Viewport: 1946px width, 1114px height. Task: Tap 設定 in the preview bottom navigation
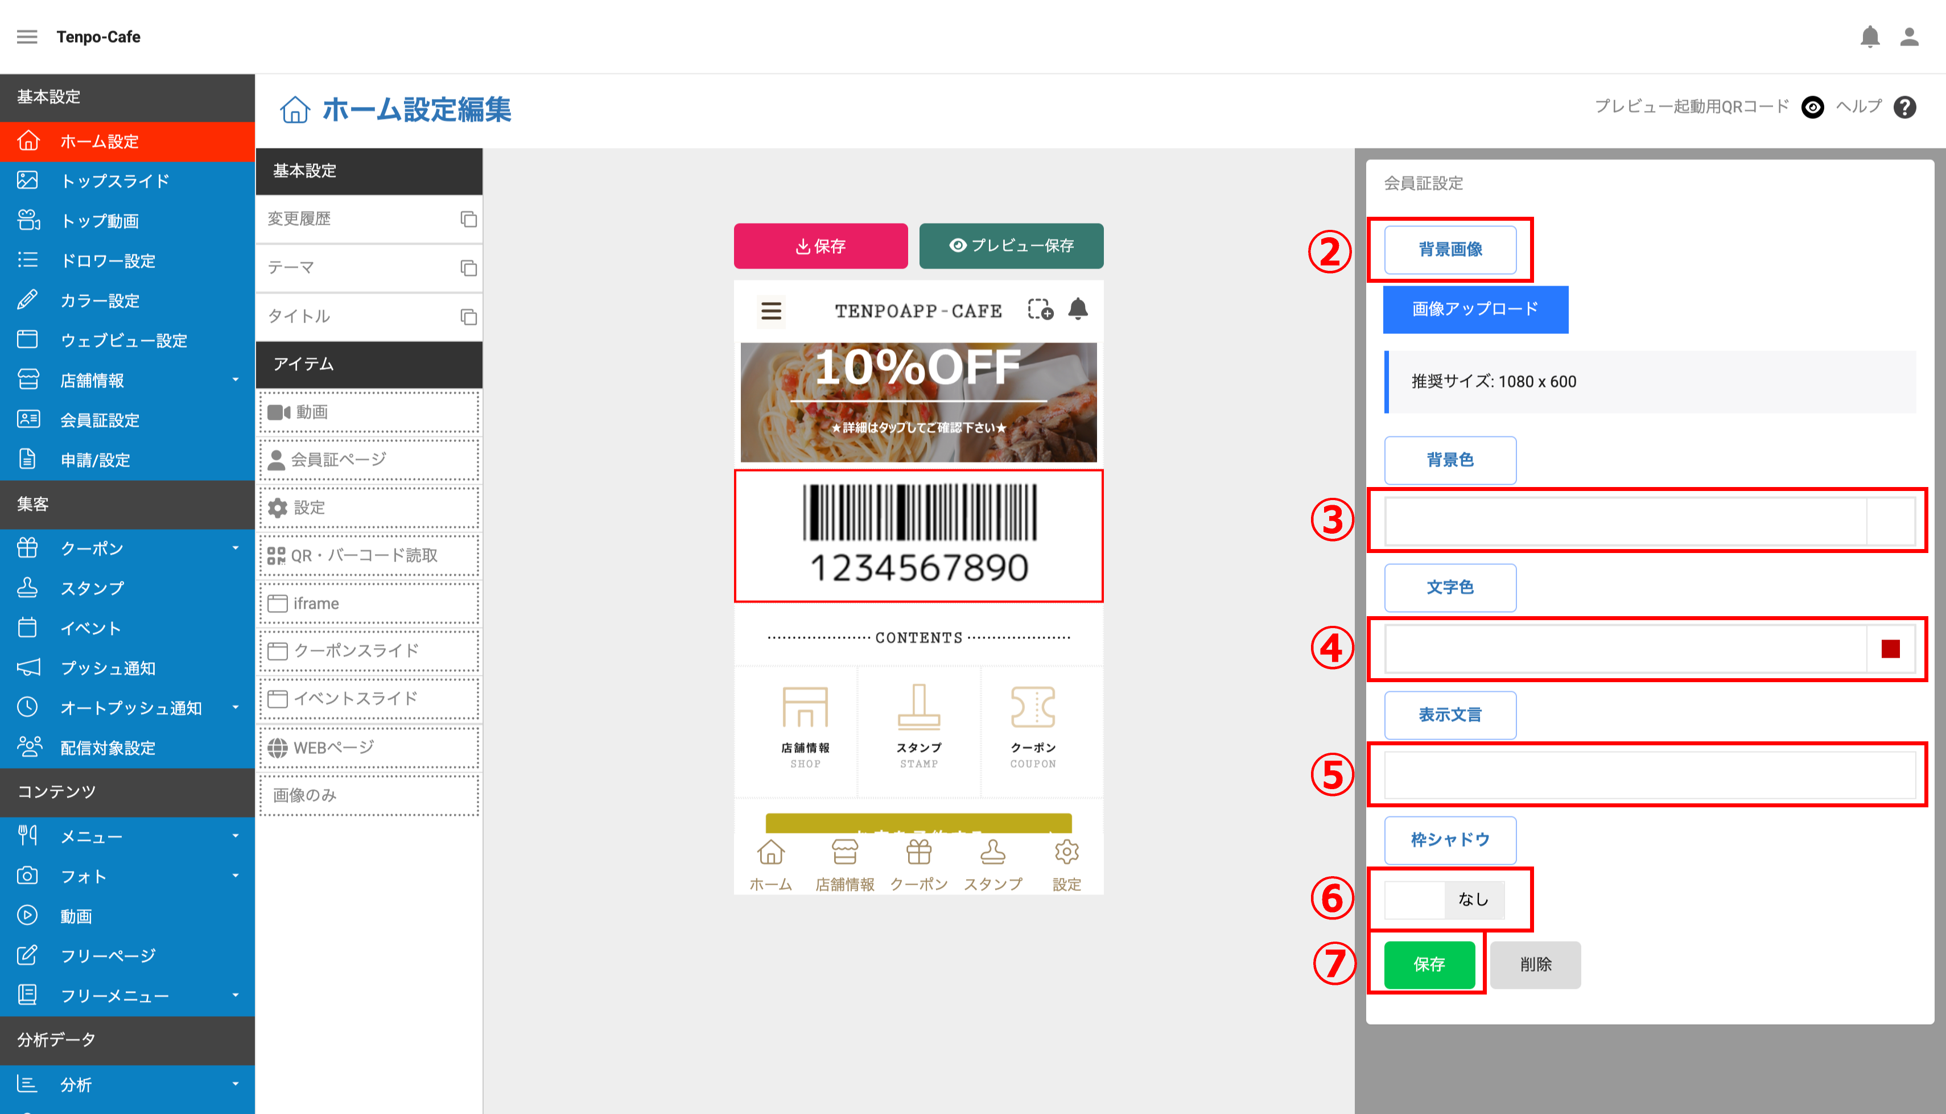(x=1066, y=865)
